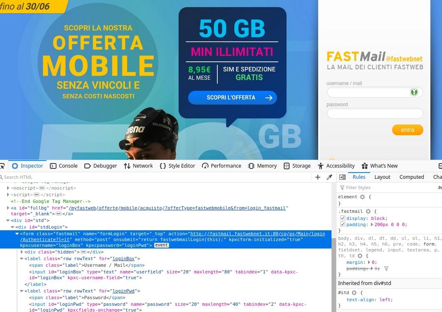The width and height of the screenshot is (442, 312).
Task: Click the SCOPRI L'OFFERTA button
Action: [232, 97]
